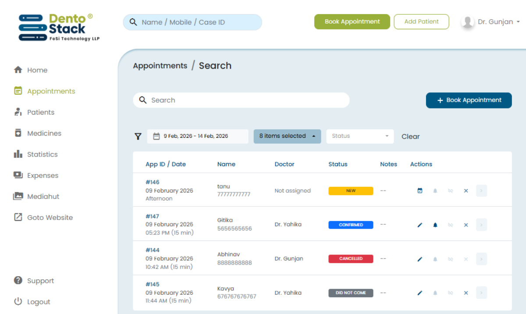Screen dimensions: 526x314
Task: Edit Gitika's appointment using the pencil icon
Action: (419, 225)
